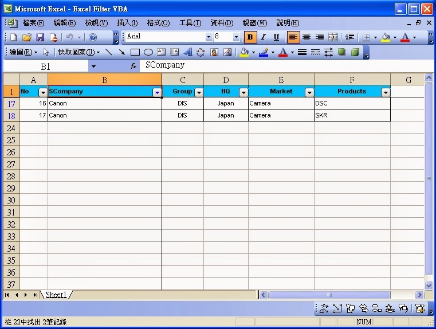
Task: Select the Oval drawing tool
Action: coord(148,52)
